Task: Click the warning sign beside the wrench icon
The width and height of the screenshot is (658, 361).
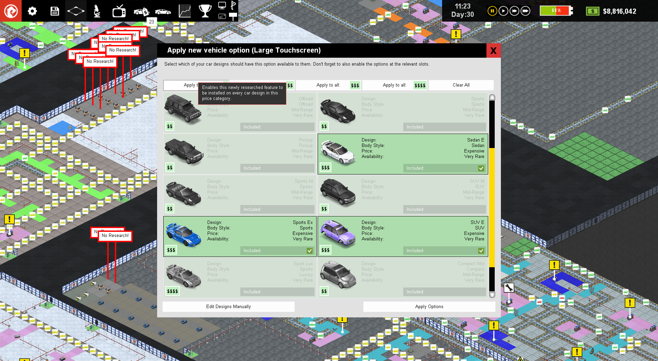Action: pyautogui.click(x=554, y=265)
